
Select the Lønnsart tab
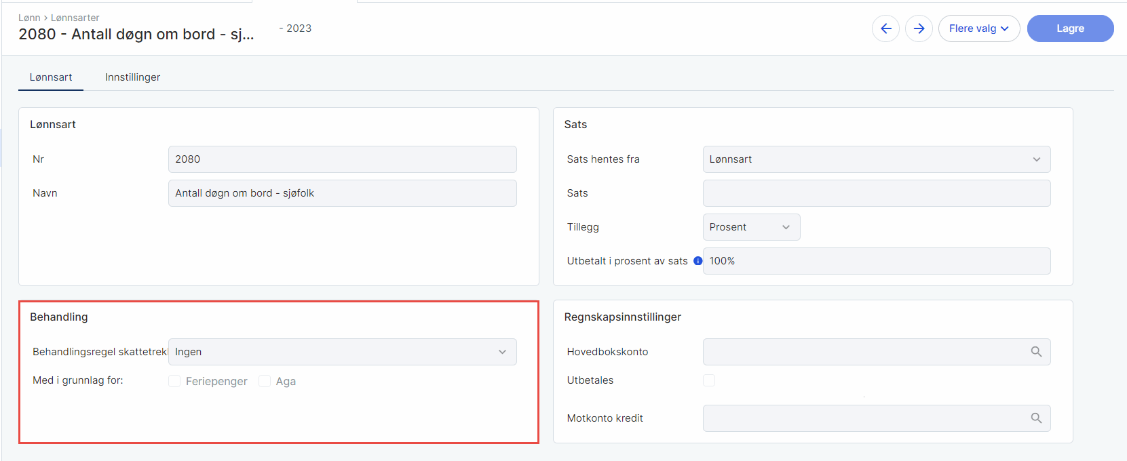click(x=51, y=77)
